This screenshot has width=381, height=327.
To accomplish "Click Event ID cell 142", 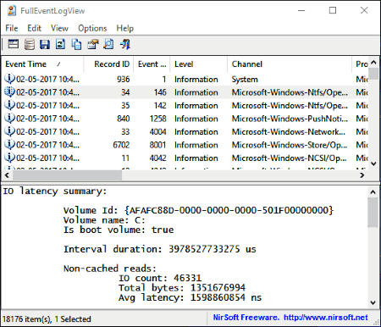I will pos(160,105).
